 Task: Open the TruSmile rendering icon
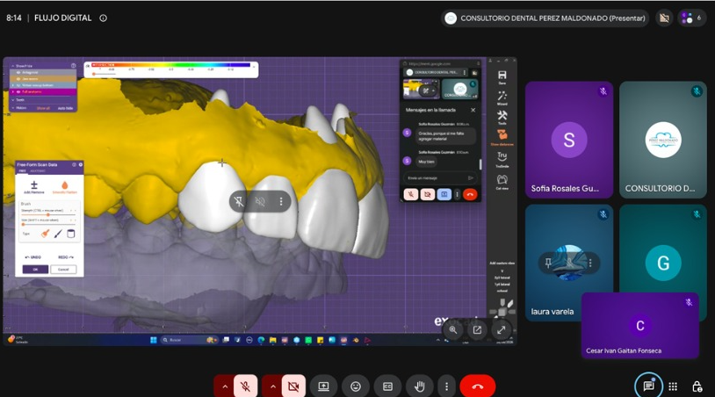(x=502, y=157)
